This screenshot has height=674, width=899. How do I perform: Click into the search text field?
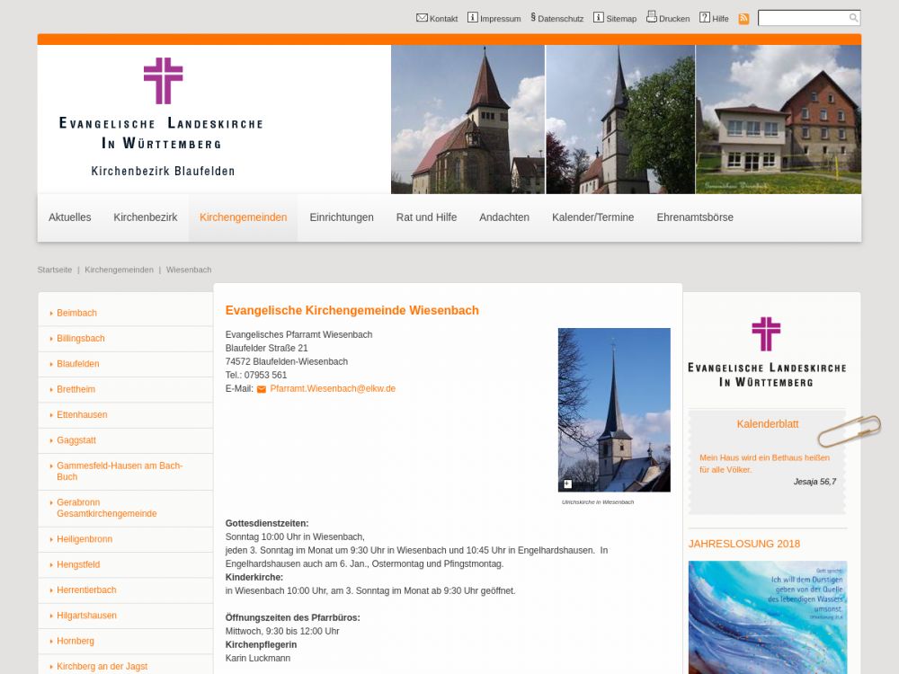coord(802,18)
